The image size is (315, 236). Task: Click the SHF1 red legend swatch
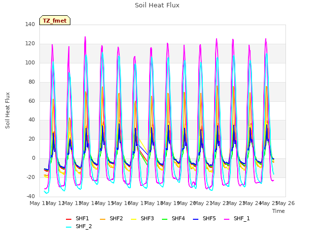69,219
